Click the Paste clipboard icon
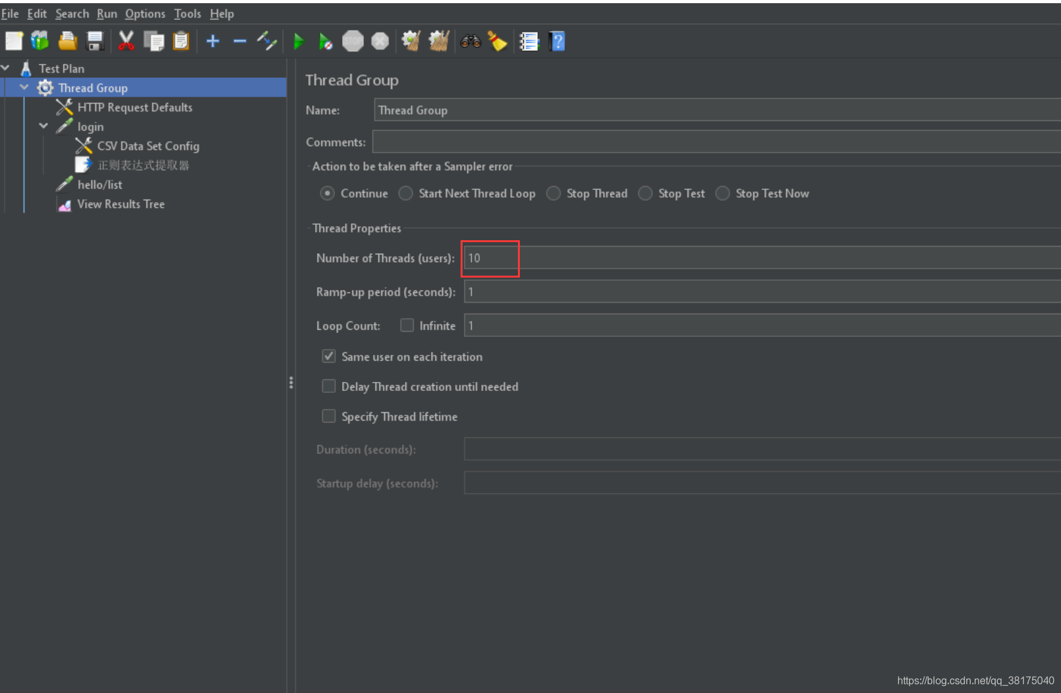The width and height of the screenshot is (1061, 693). coord(182,41)
